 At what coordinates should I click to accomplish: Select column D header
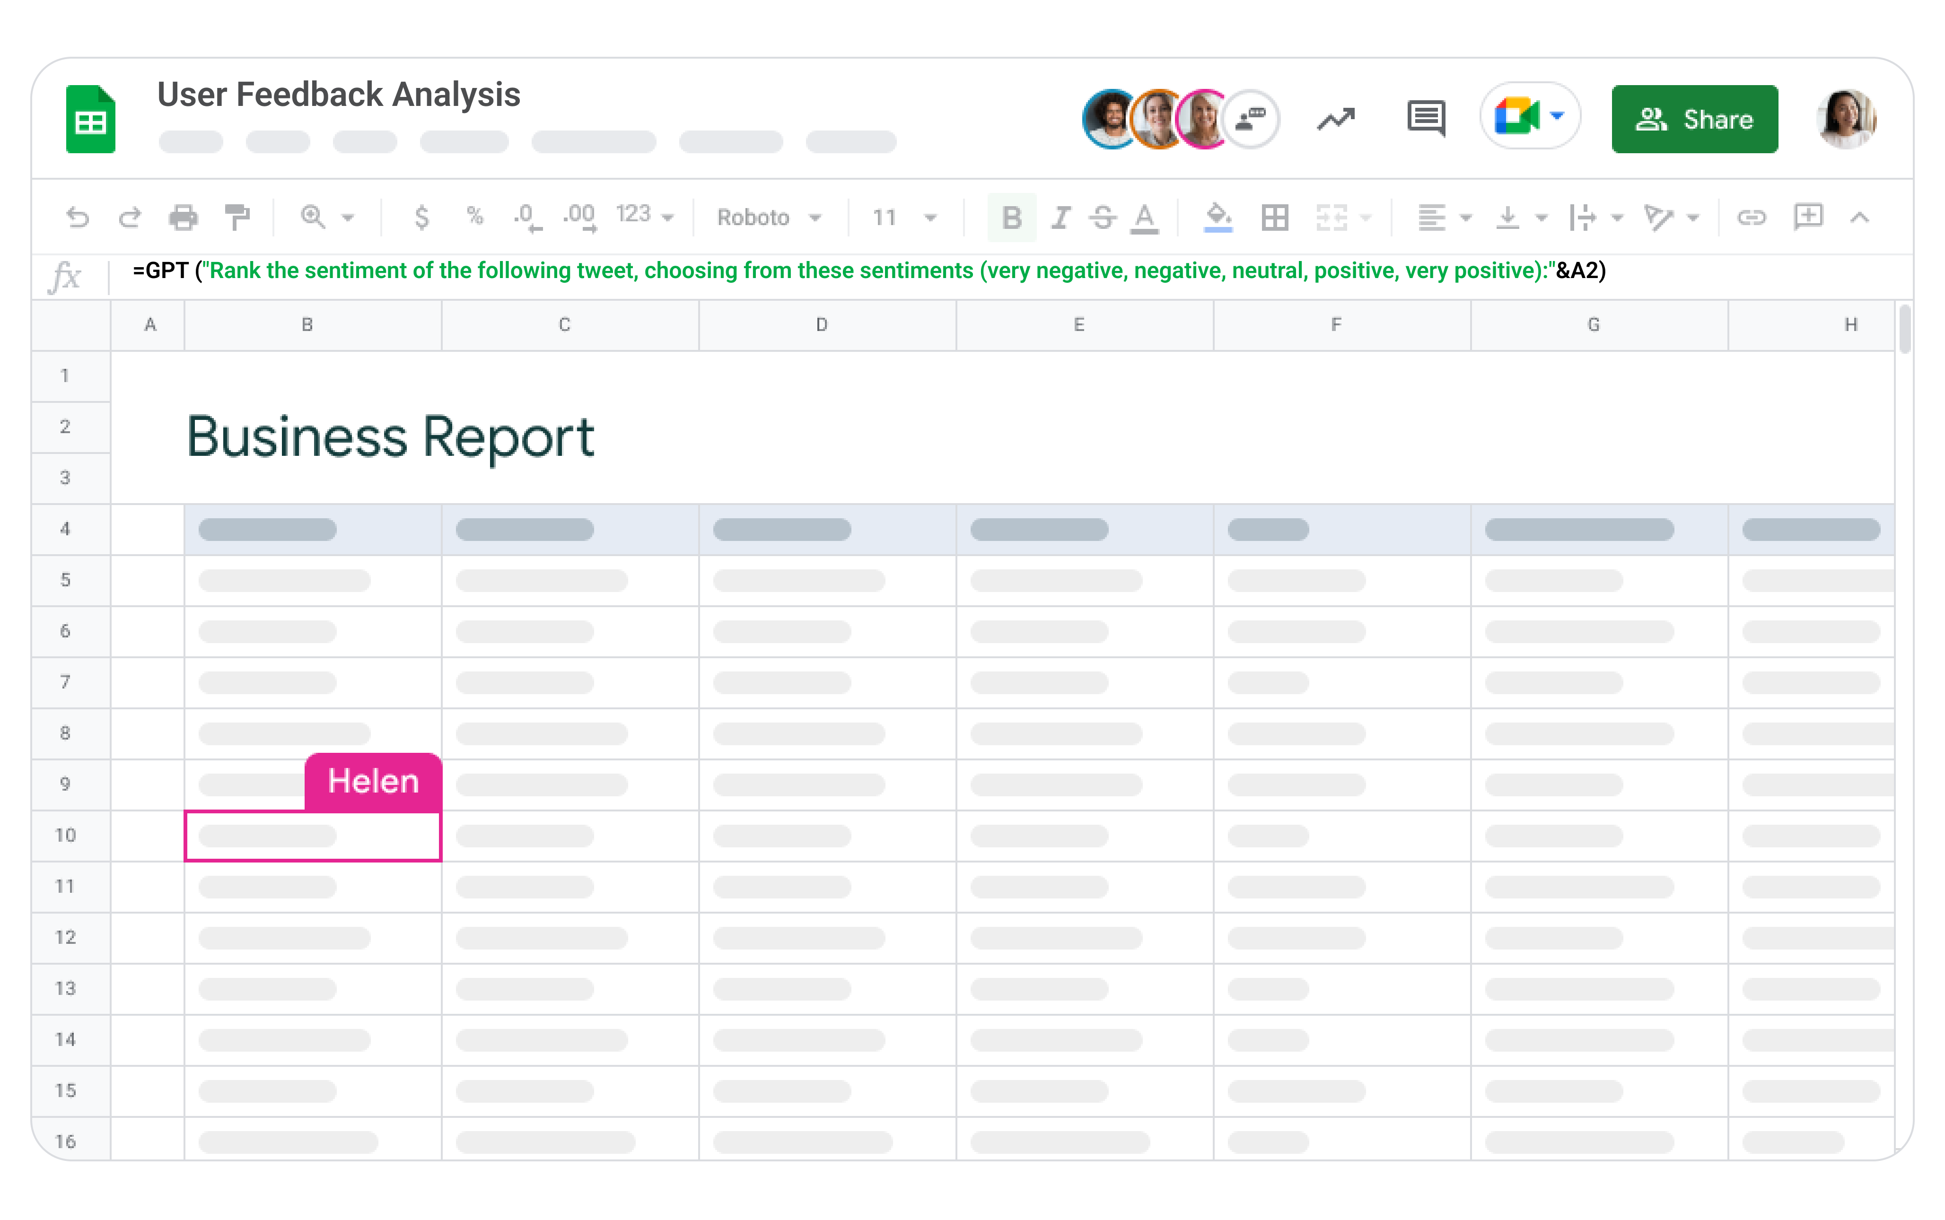click(822, 324)
